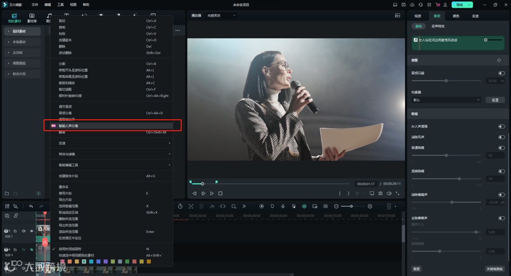This screenshot has height=276, width=511.
Task: Click the 设置 button next to equalizer
Action: tap(495, 100)
